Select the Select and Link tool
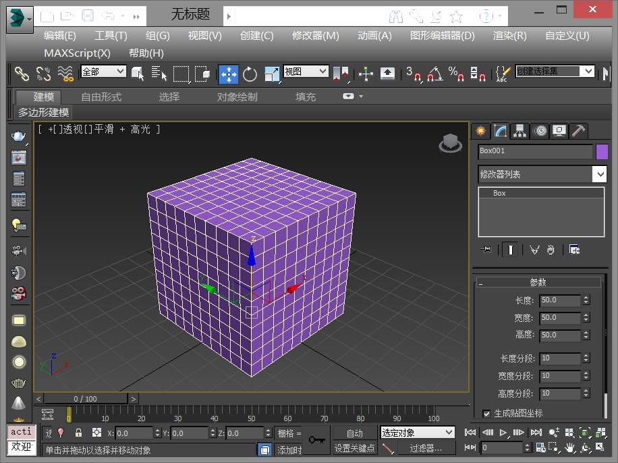 (22, 74)
